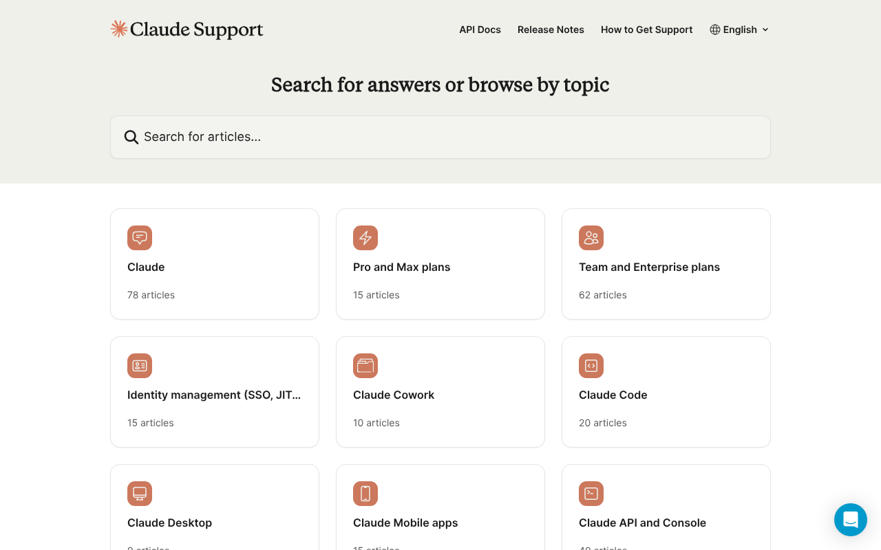Viewport: 881px width, 550px height.
Task: Click the Pro and Max lightning icon
Action: tap(365, 238)
